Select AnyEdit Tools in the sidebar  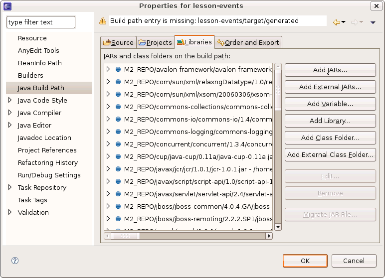tap(38, 50)
